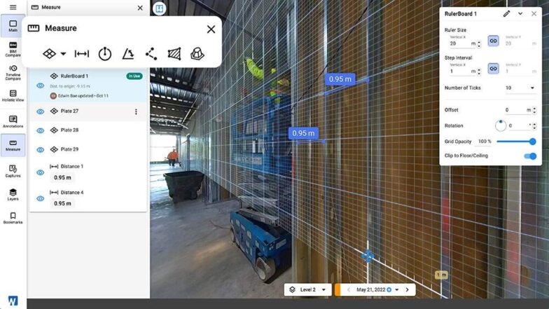Click the pencil icon to rename RulerBoard 1
The image size is (549, 309).
(506, 13)
